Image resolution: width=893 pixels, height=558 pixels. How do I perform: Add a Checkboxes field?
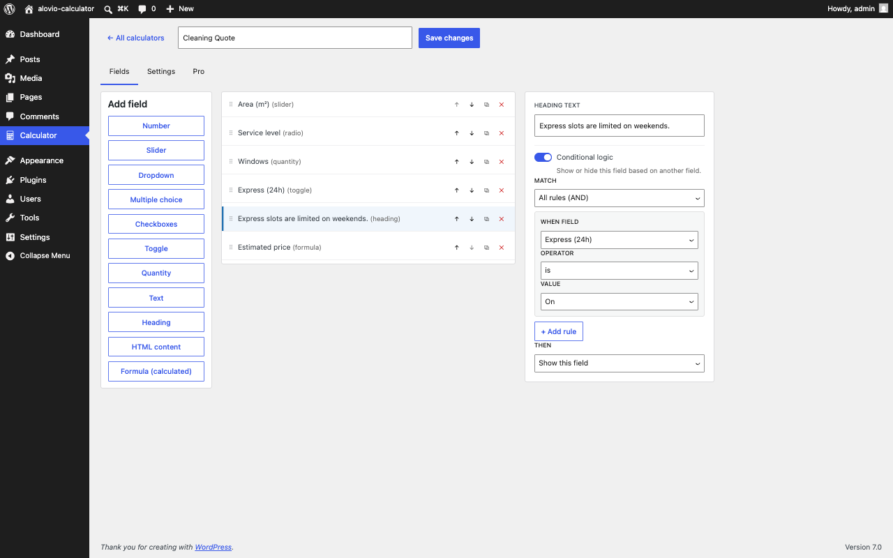pyautogui.click(x=156, y=224)
